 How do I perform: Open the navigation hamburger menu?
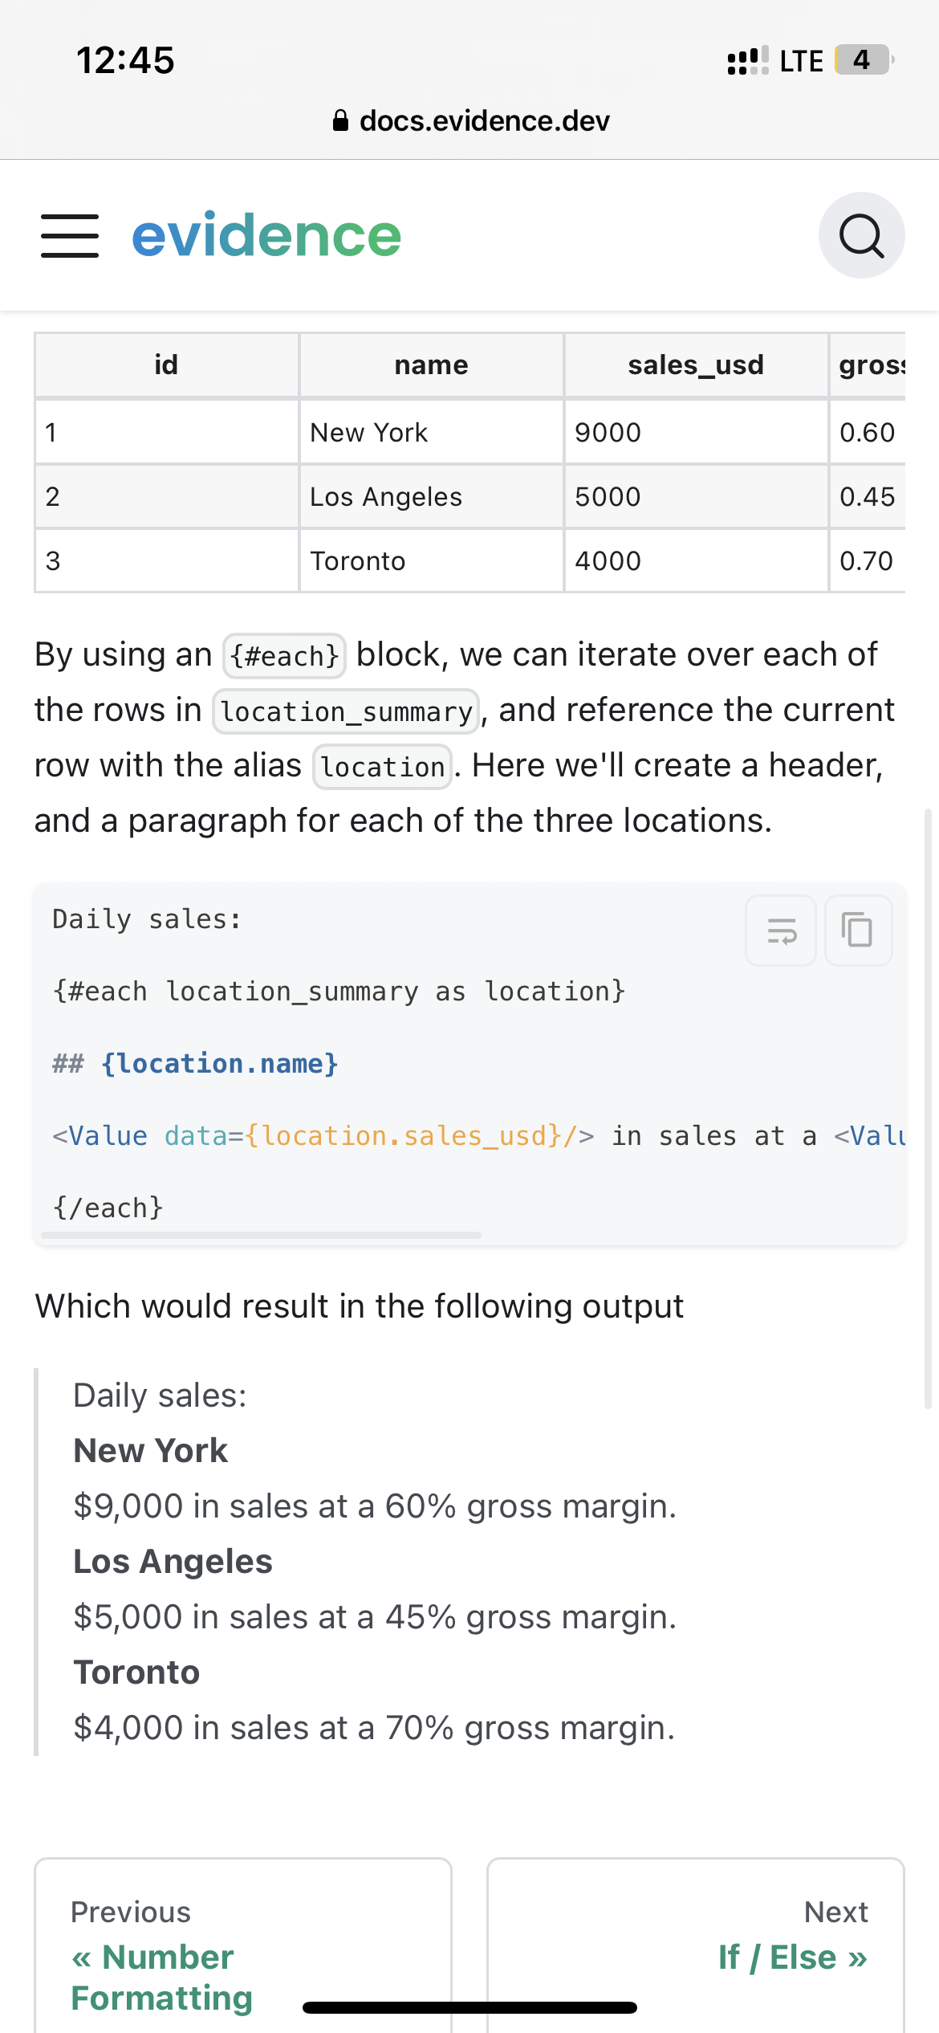pos(69,235)
